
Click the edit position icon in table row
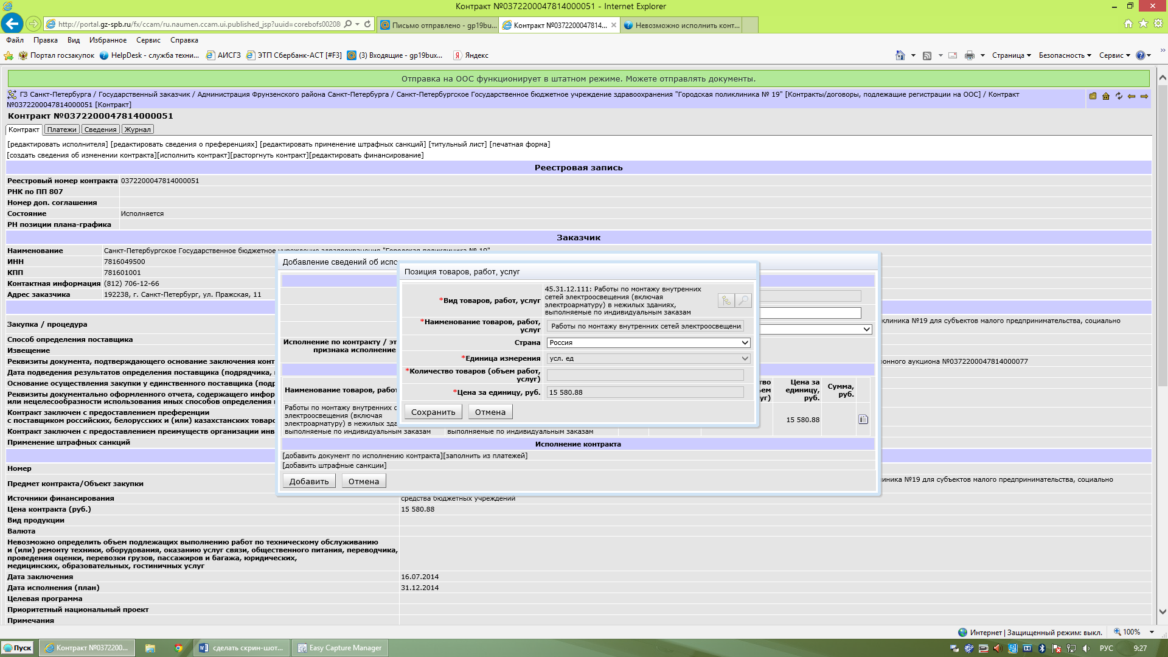coord(863,419)
